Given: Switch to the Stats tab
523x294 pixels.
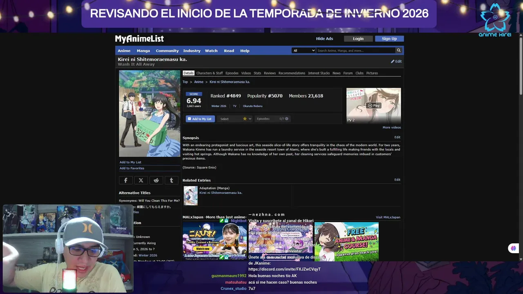Looking at the screenshot, I should [257, 73].
